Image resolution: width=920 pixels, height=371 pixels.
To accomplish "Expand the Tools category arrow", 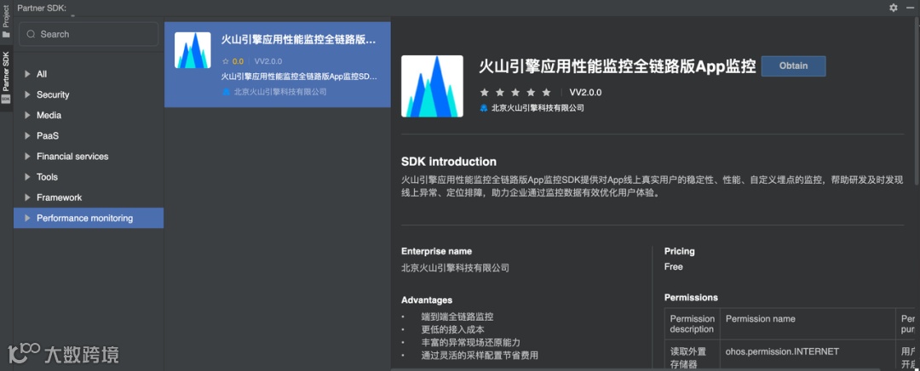I will (x=27, y=176).
